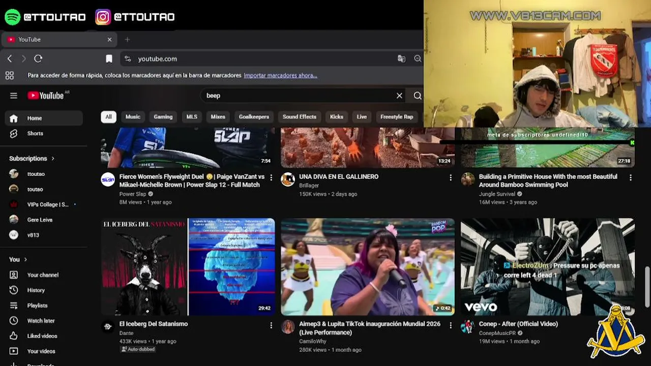651x366 pixels.
Task: Expand the Subscriptions section
Action: click(32, 159)
